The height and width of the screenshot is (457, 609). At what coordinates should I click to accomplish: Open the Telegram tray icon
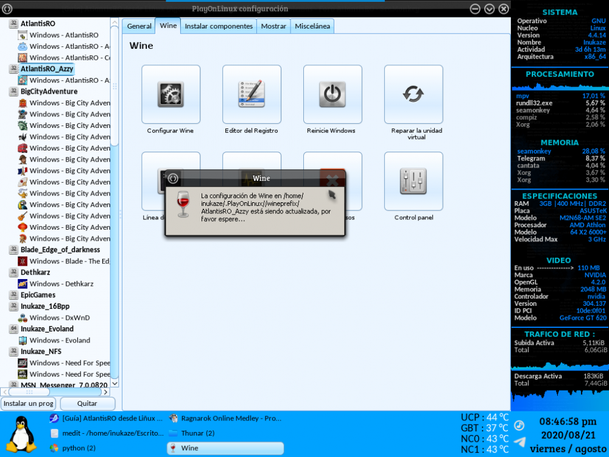point(519,442)
